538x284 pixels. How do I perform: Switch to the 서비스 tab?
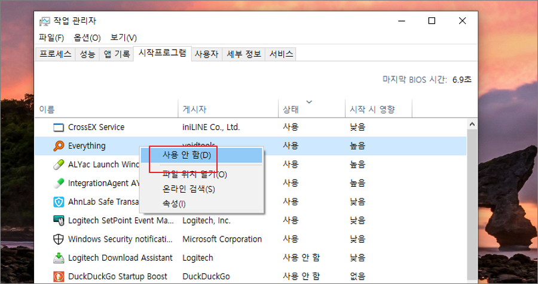pyautogui.click(x=281, y=54)
